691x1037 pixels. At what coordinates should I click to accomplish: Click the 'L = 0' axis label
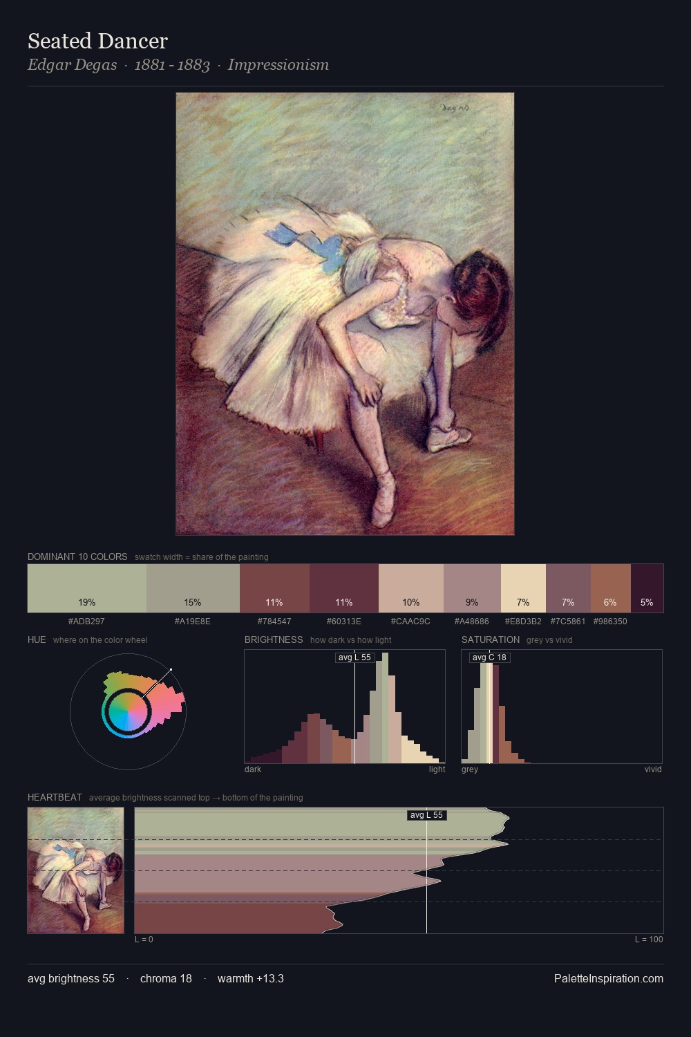[144, 940]
